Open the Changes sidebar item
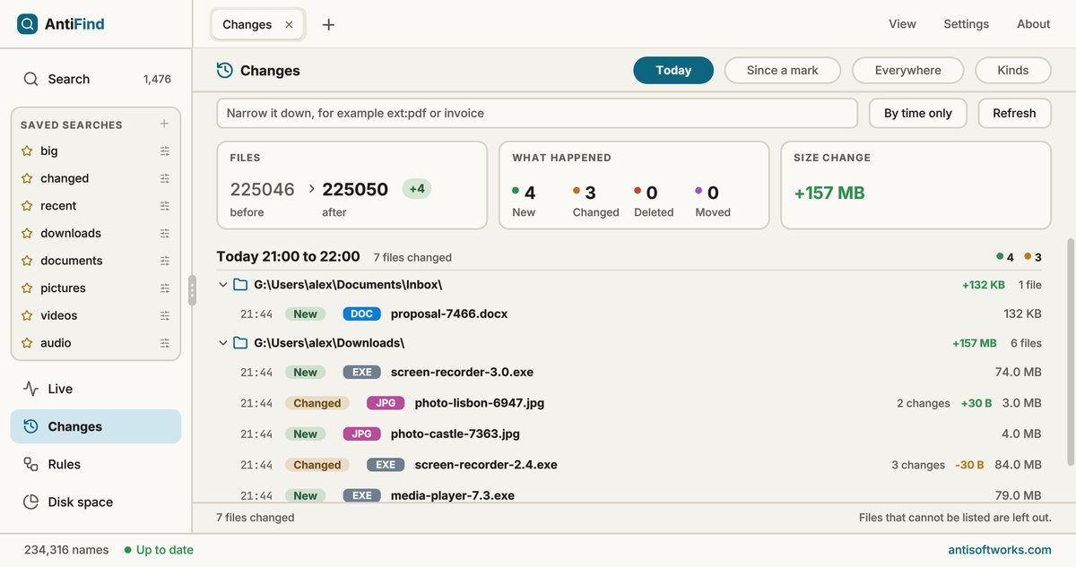This screenshot has width=1076, height=567. pos(96,426)
